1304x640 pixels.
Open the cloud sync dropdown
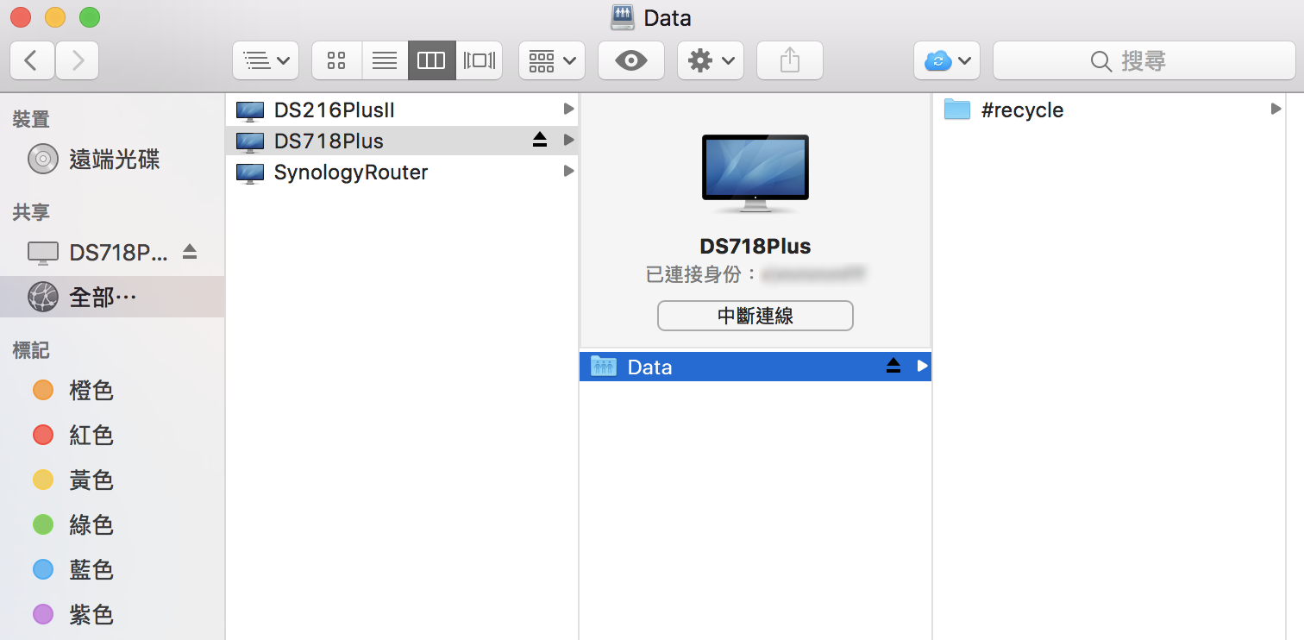(x=946, y=60)
